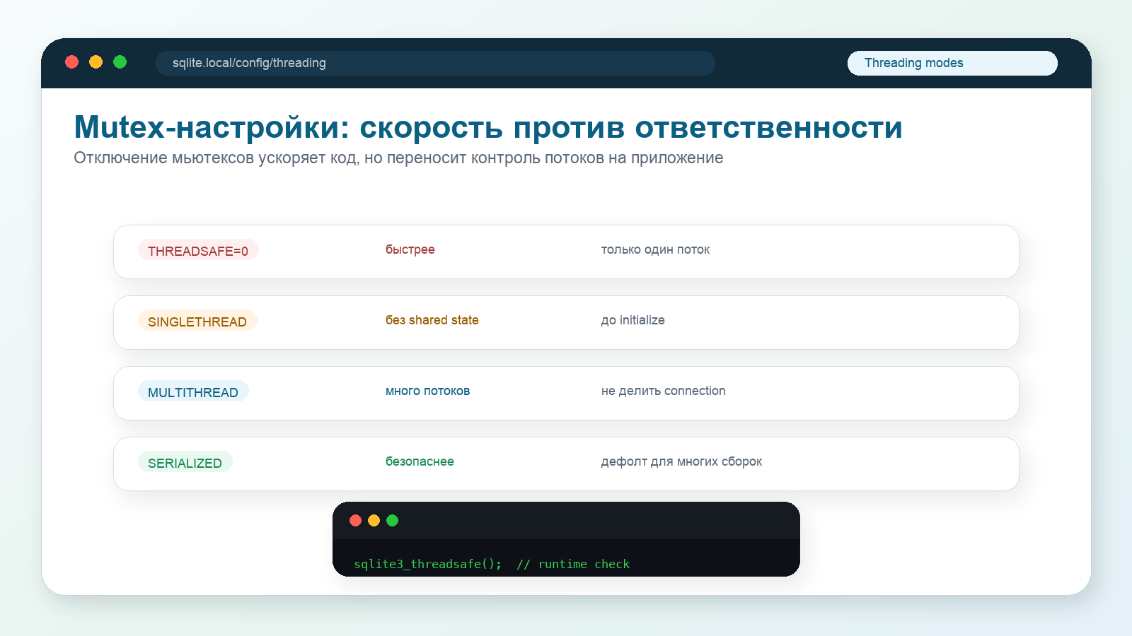Click the subtitle about отключение мьютексов

pos(398,158)
